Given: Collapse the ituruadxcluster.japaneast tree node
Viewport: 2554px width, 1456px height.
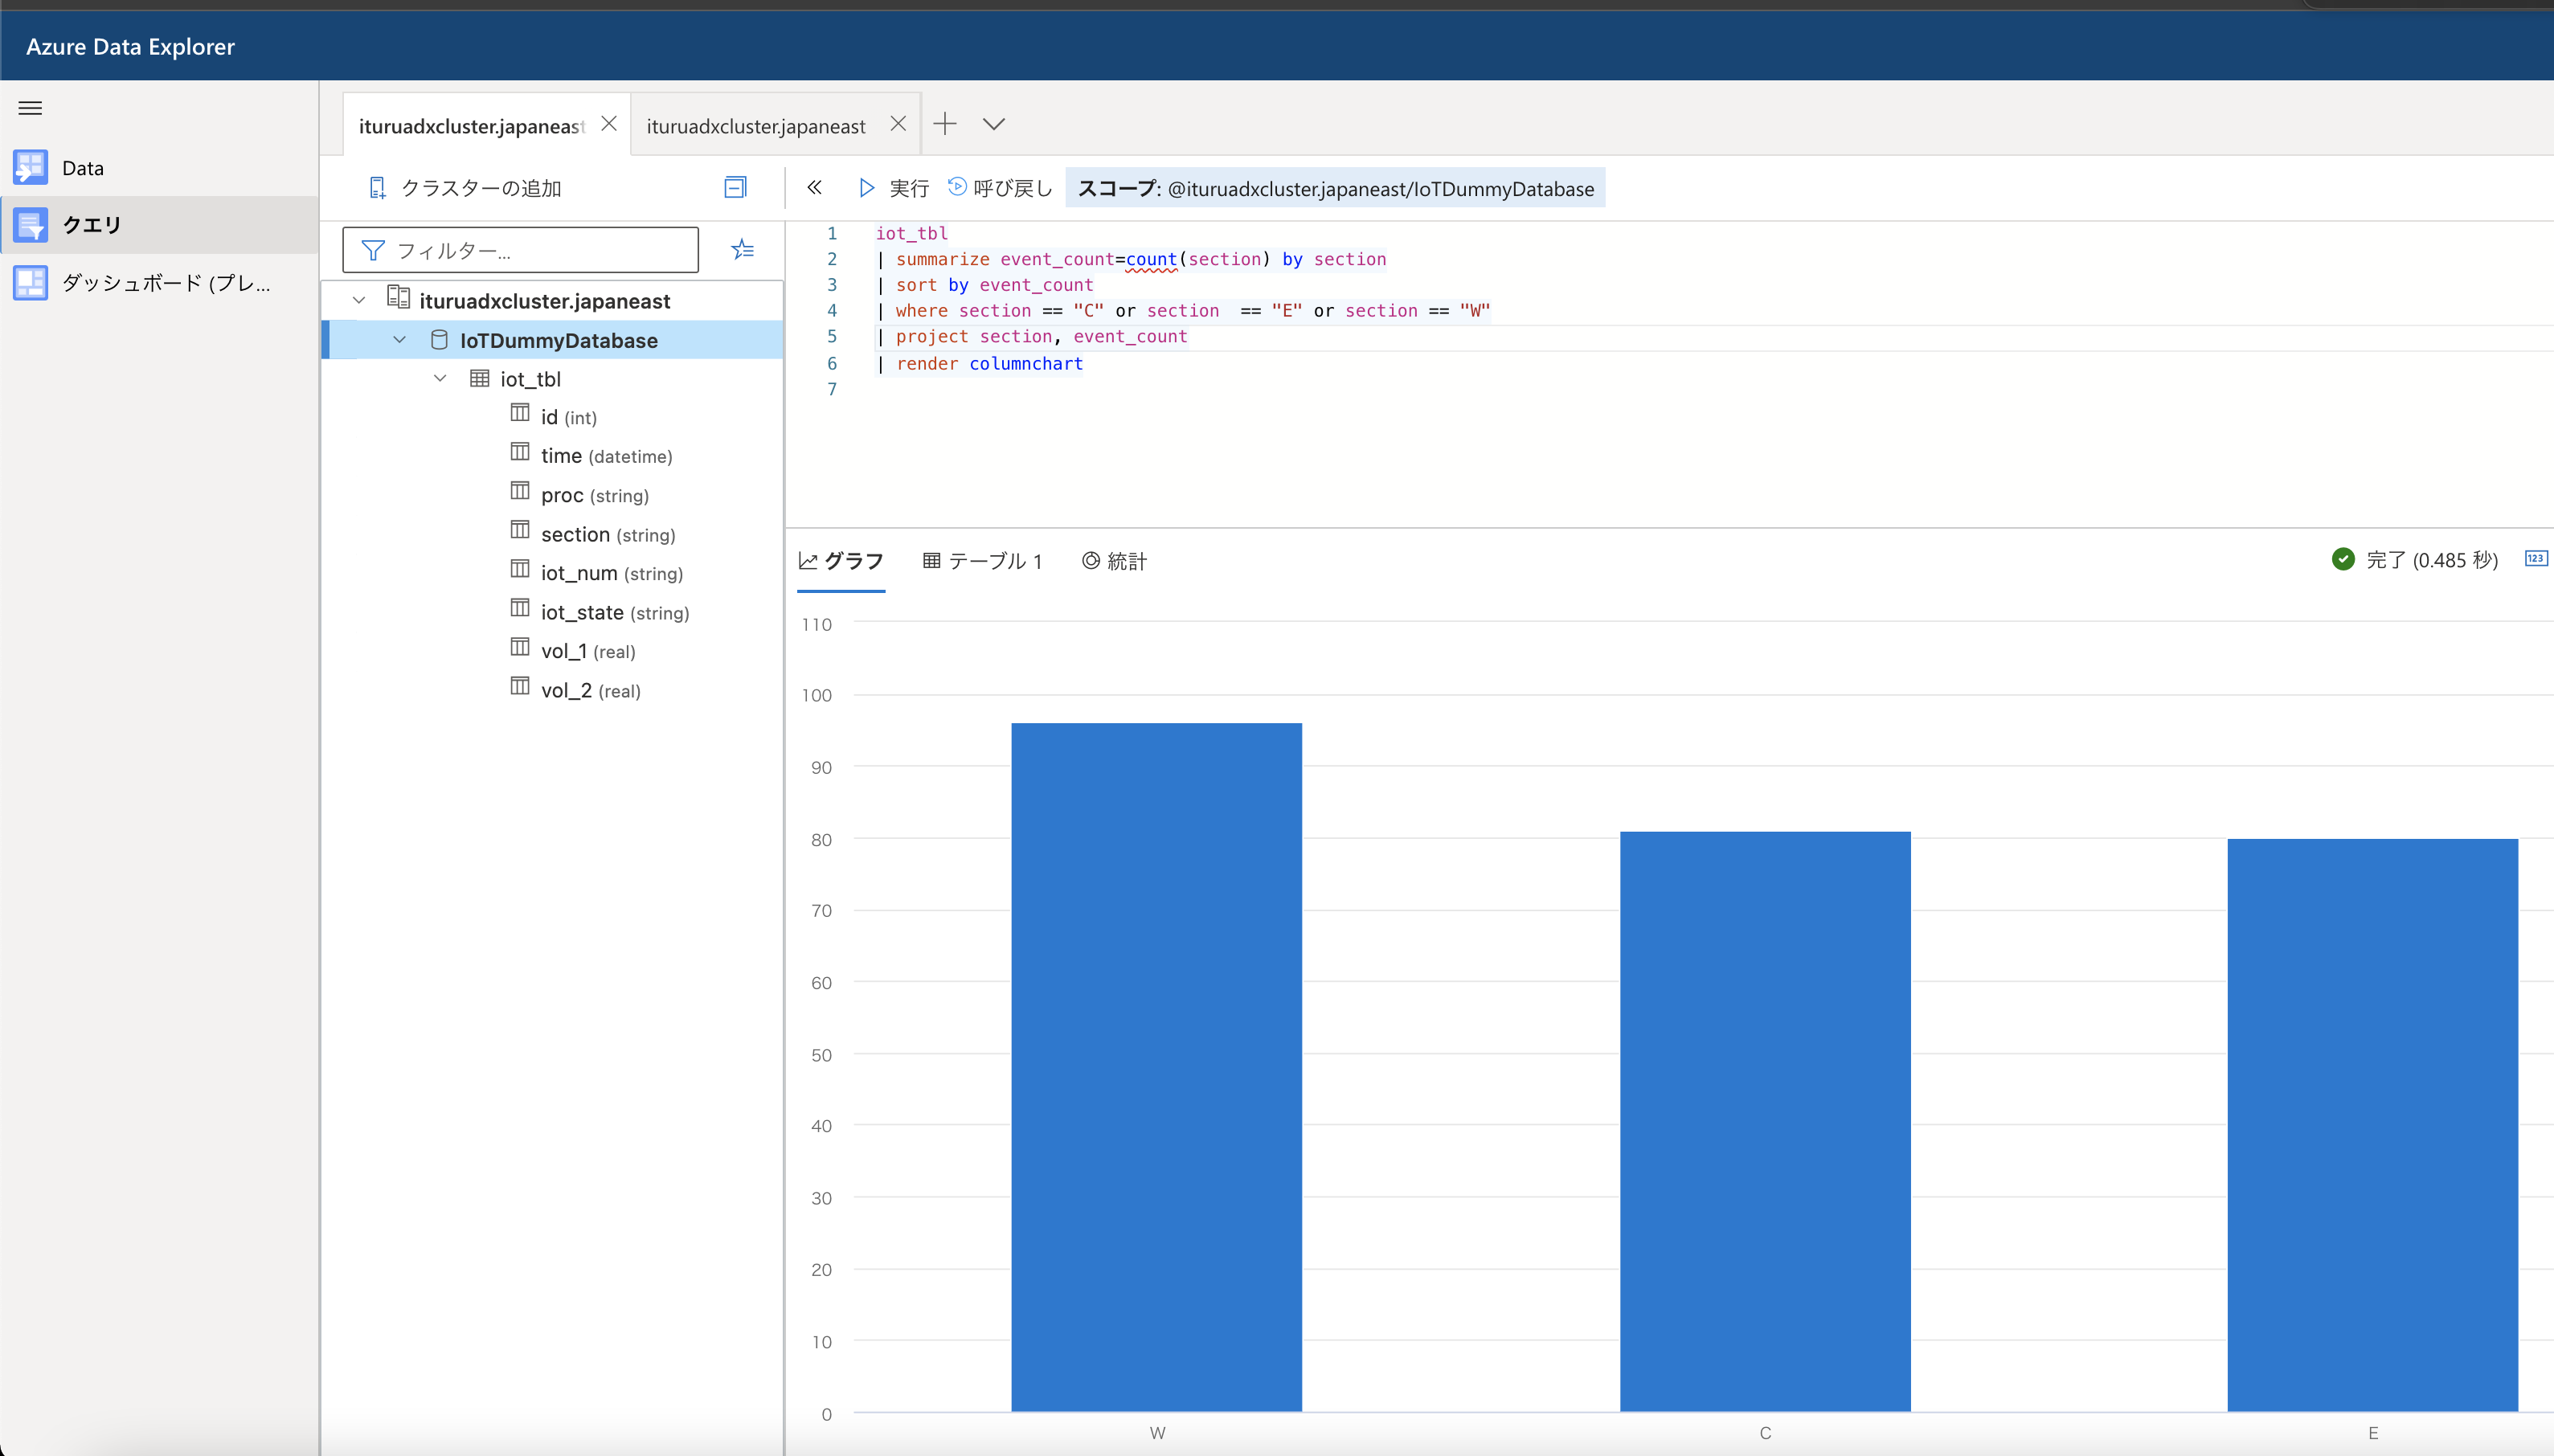Looking at the screenshot, I should [x=359, y=300].
